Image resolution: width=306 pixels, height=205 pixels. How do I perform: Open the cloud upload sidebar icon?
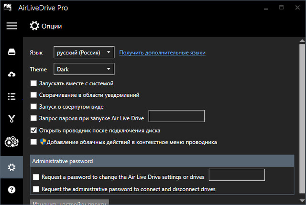coord(11,74)
